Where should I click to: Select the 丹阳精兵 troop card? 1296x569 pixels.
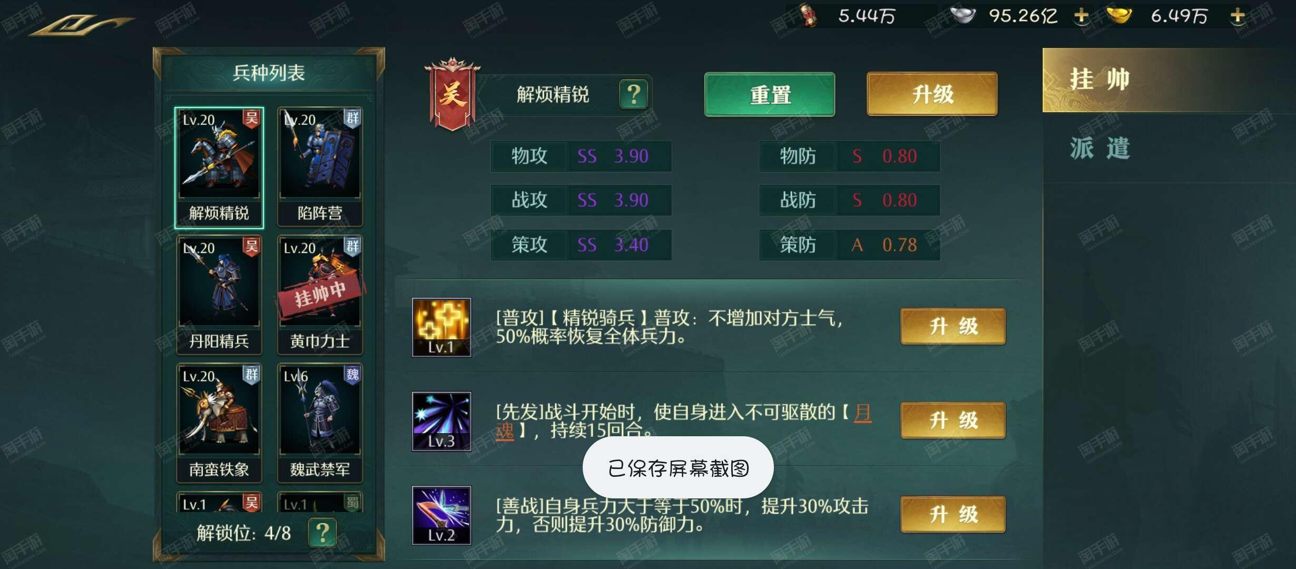pos(219,295)
